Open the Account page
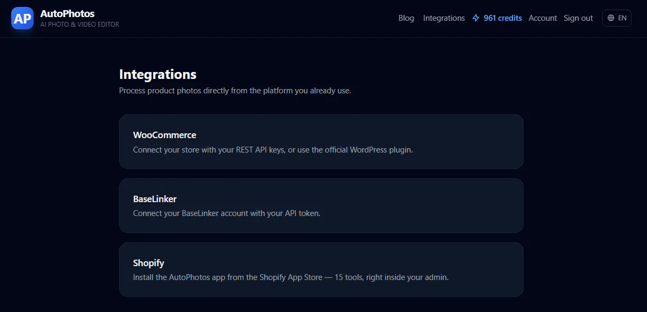Viewport: 647px width, 312px height. [543, 18]
